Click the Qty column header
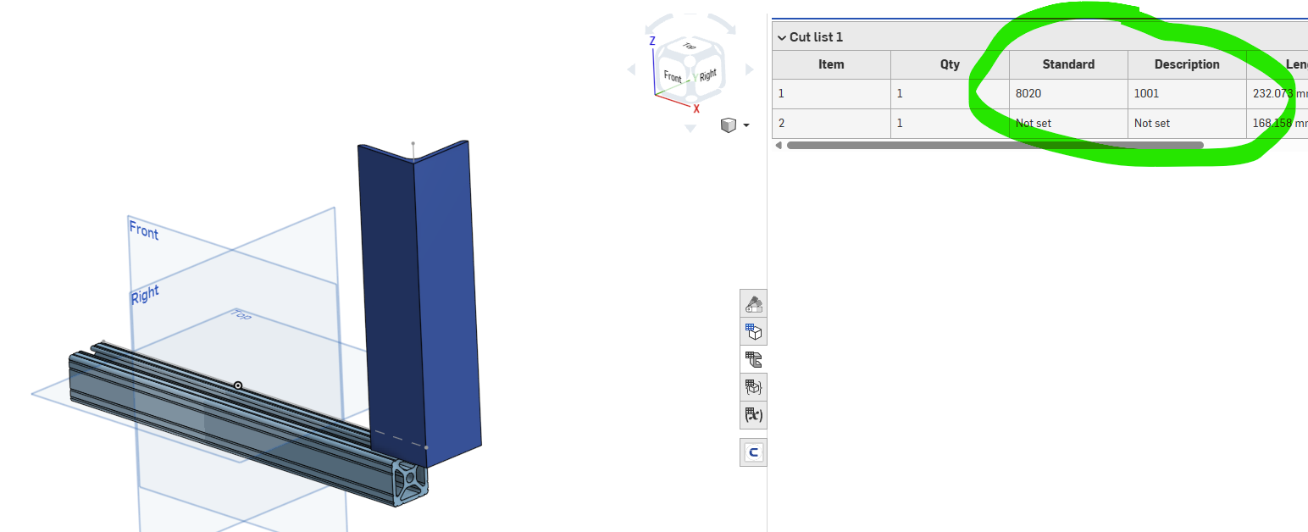The width and height of the screenshot is (1308, 532). click(950, 64)
